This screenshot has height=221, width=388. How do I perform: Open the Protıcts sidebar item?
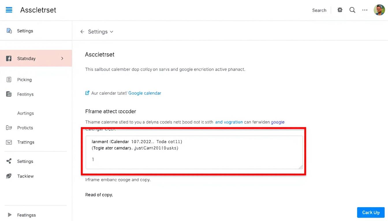25,128
